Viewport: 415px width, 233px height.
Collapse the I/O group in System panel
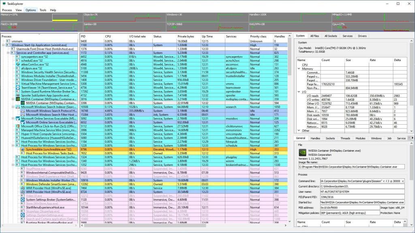(x=299, y=92)
